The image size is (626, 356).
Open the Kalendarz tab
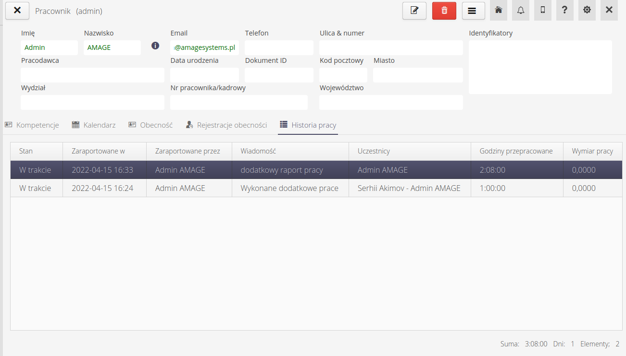coord(94,125)
